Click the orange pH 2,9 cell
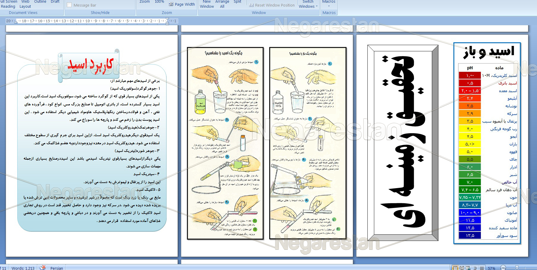537x270 pixels. point(470,114)
